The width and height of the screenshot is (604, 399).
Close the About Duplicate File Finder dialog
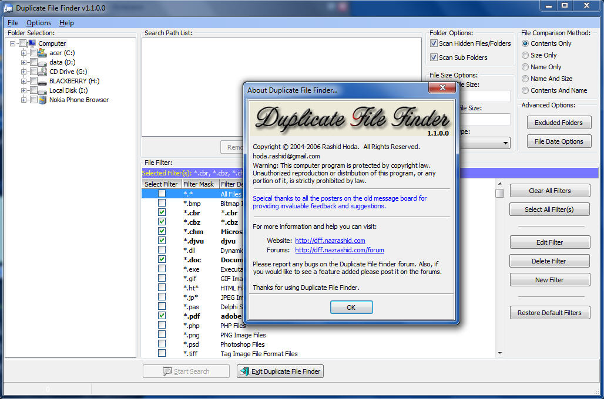(442, 88)
